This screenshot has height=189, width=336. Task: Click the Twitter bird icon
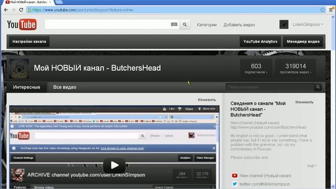(235, 184)
